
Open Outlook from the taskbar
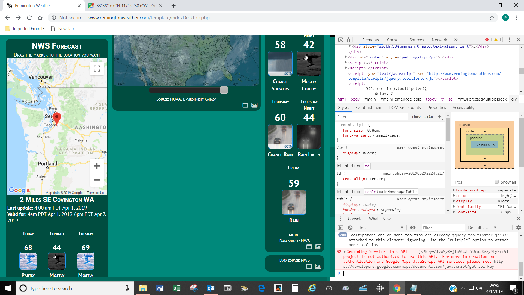[210, 288]
